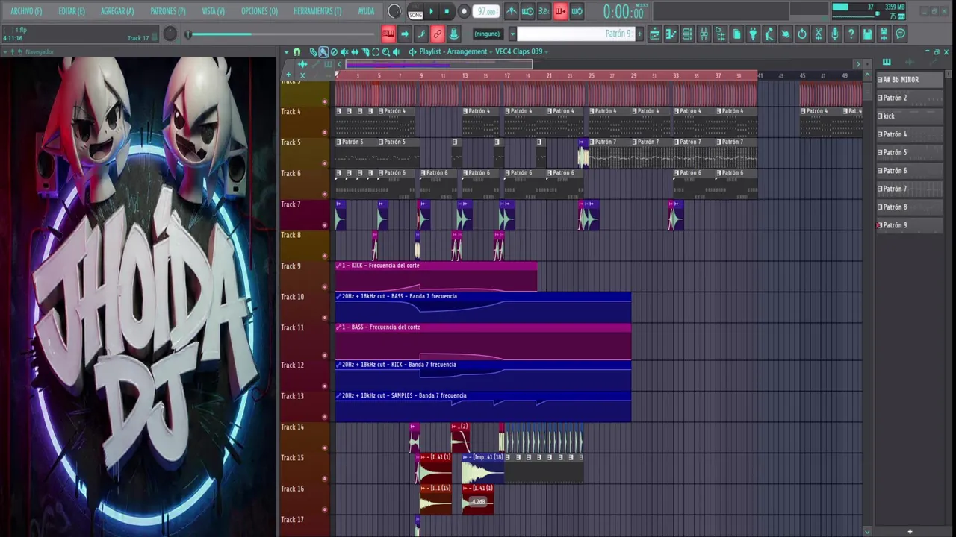956x537 pixels.
Task: Select the delete tool in playlist
Action: tap(334, 52)
